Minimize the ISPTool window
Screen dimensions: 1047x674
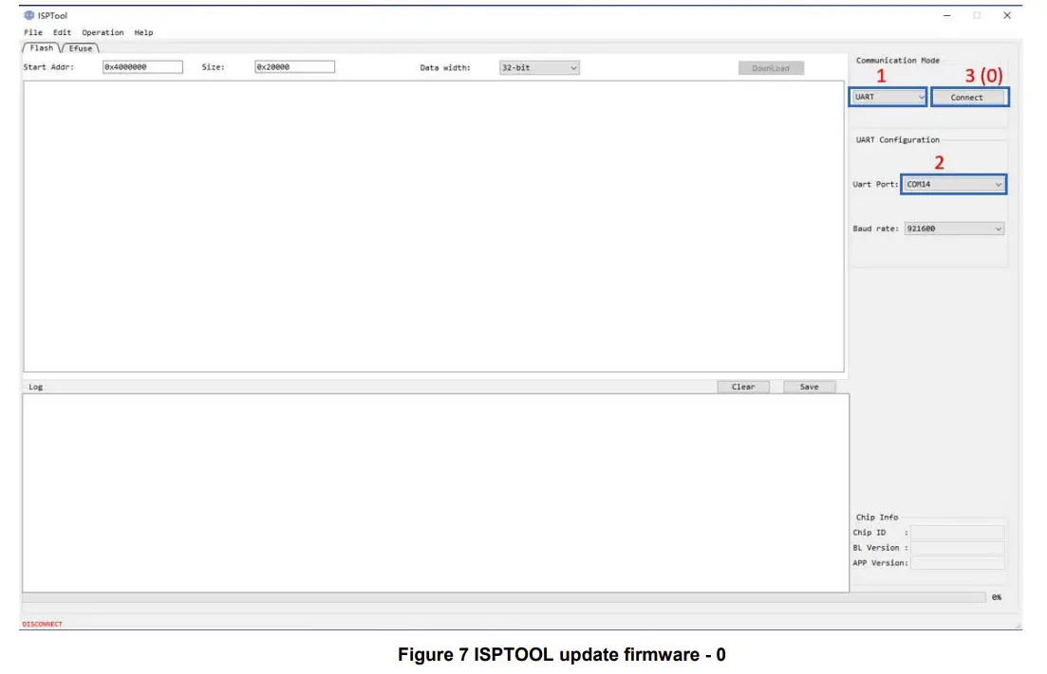pos(946,15)
